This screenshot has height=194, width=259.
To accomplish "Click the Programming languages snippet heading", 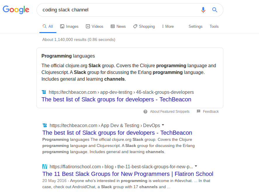I will [x=68, y=56].
